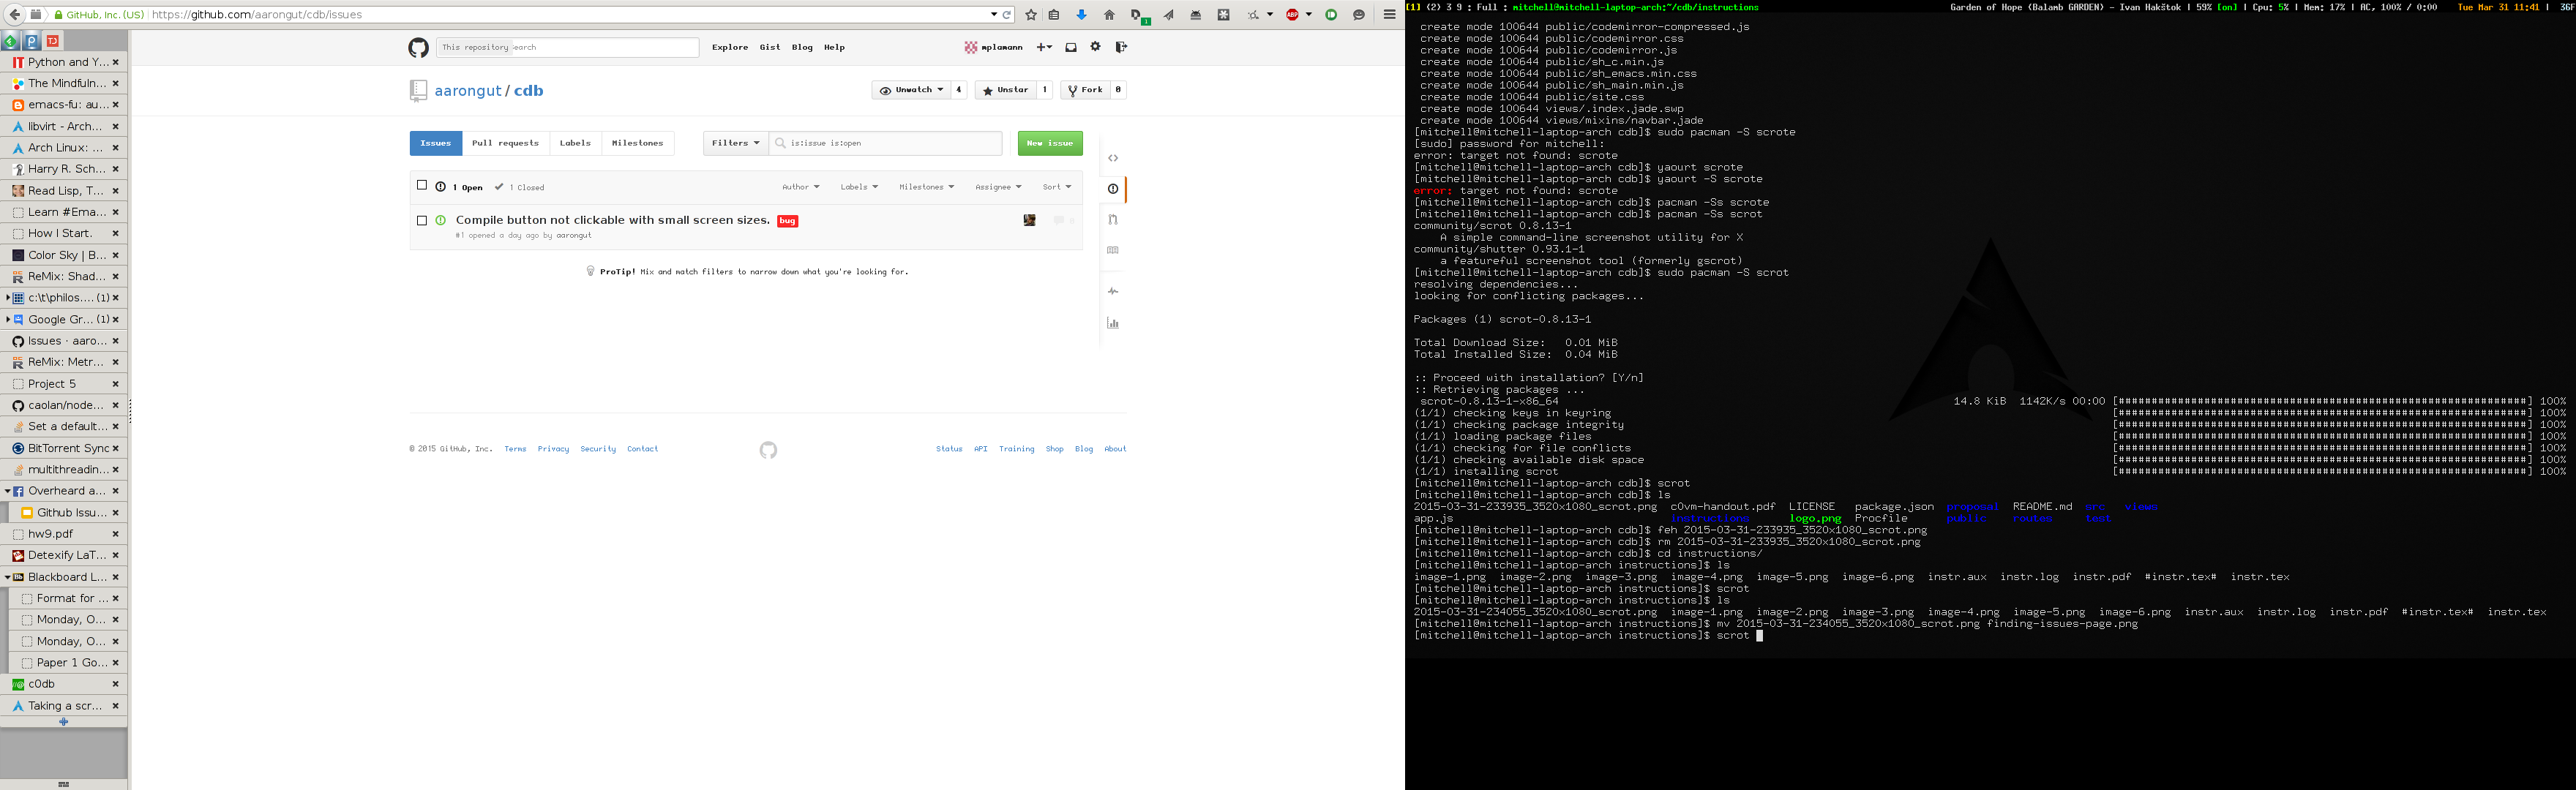The width and height of the screenshot is (2576, 790).
Task: Open the notifications inbox icon
Action: pos(1071,47)
